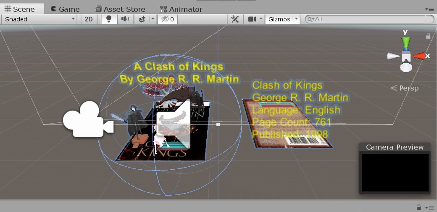The width and height of the screenshot is (437, 212).
Task: Toggle 2D view mode
Action: (x=89, y=19)
